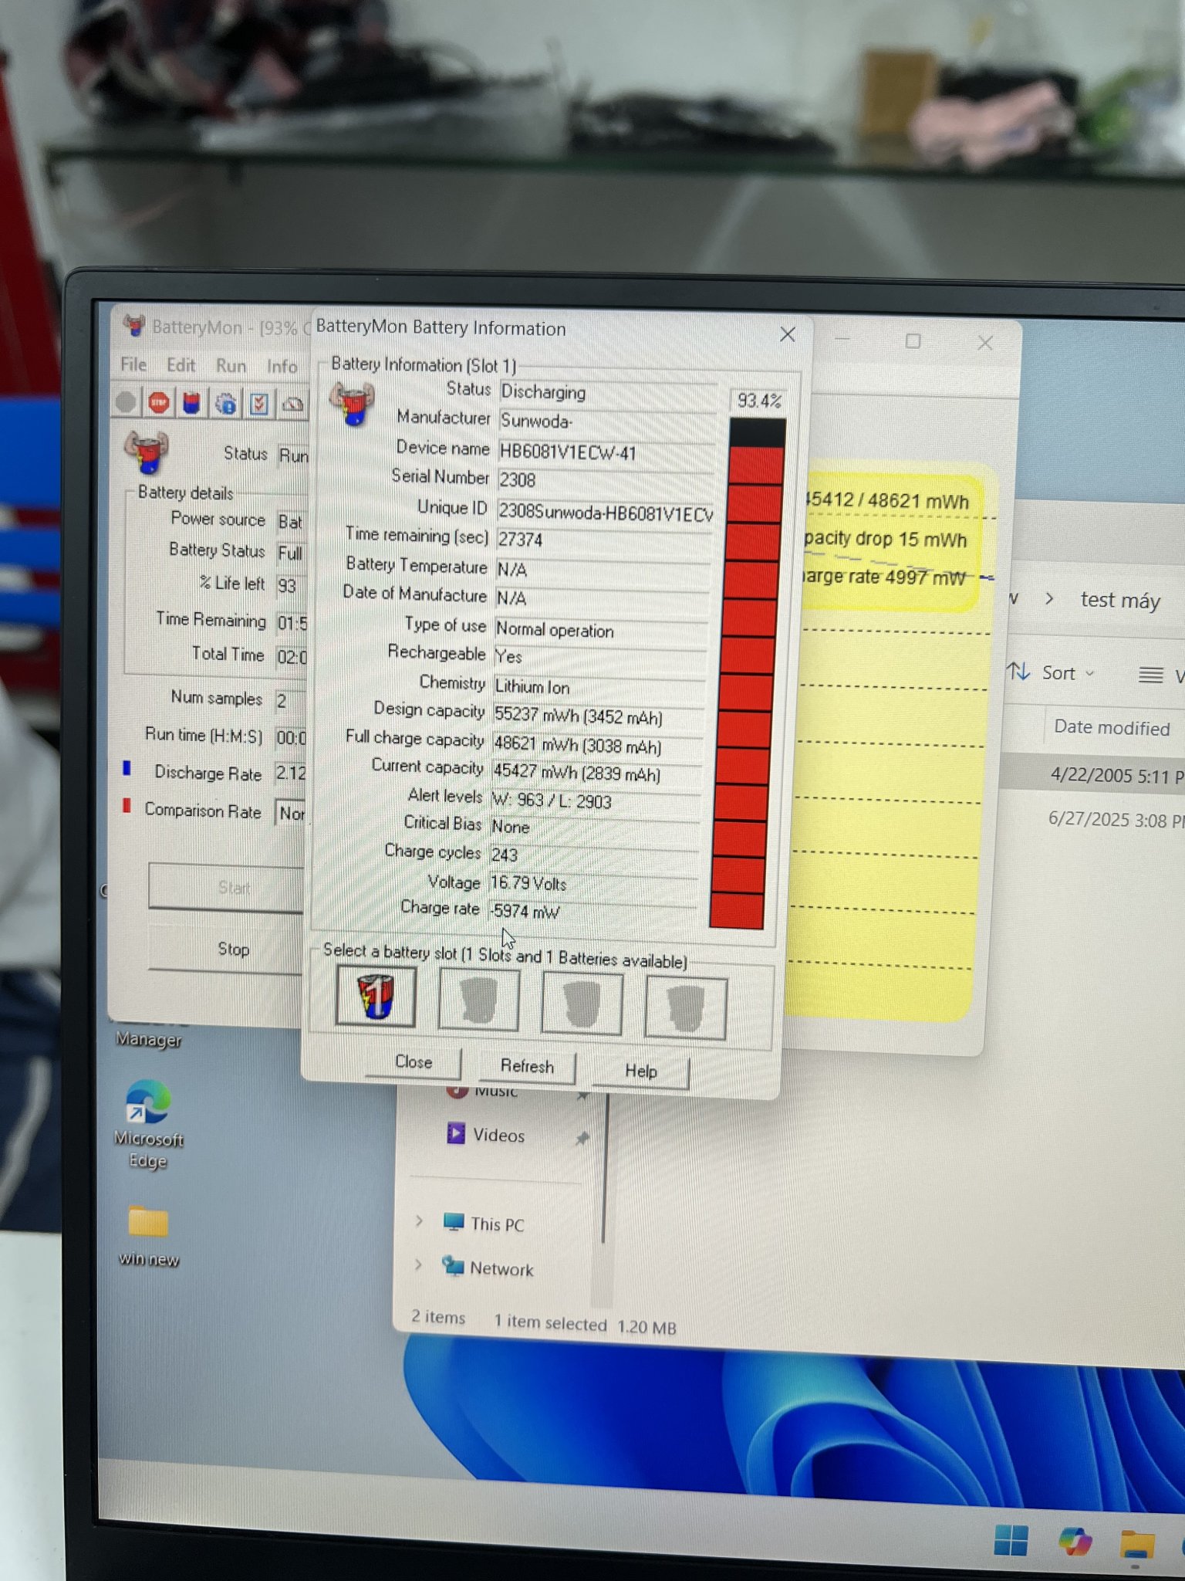Screen dimensions: 1185x1581
Task: Open the Run menu in BatteryMon
Action: [x=231, y=365]
